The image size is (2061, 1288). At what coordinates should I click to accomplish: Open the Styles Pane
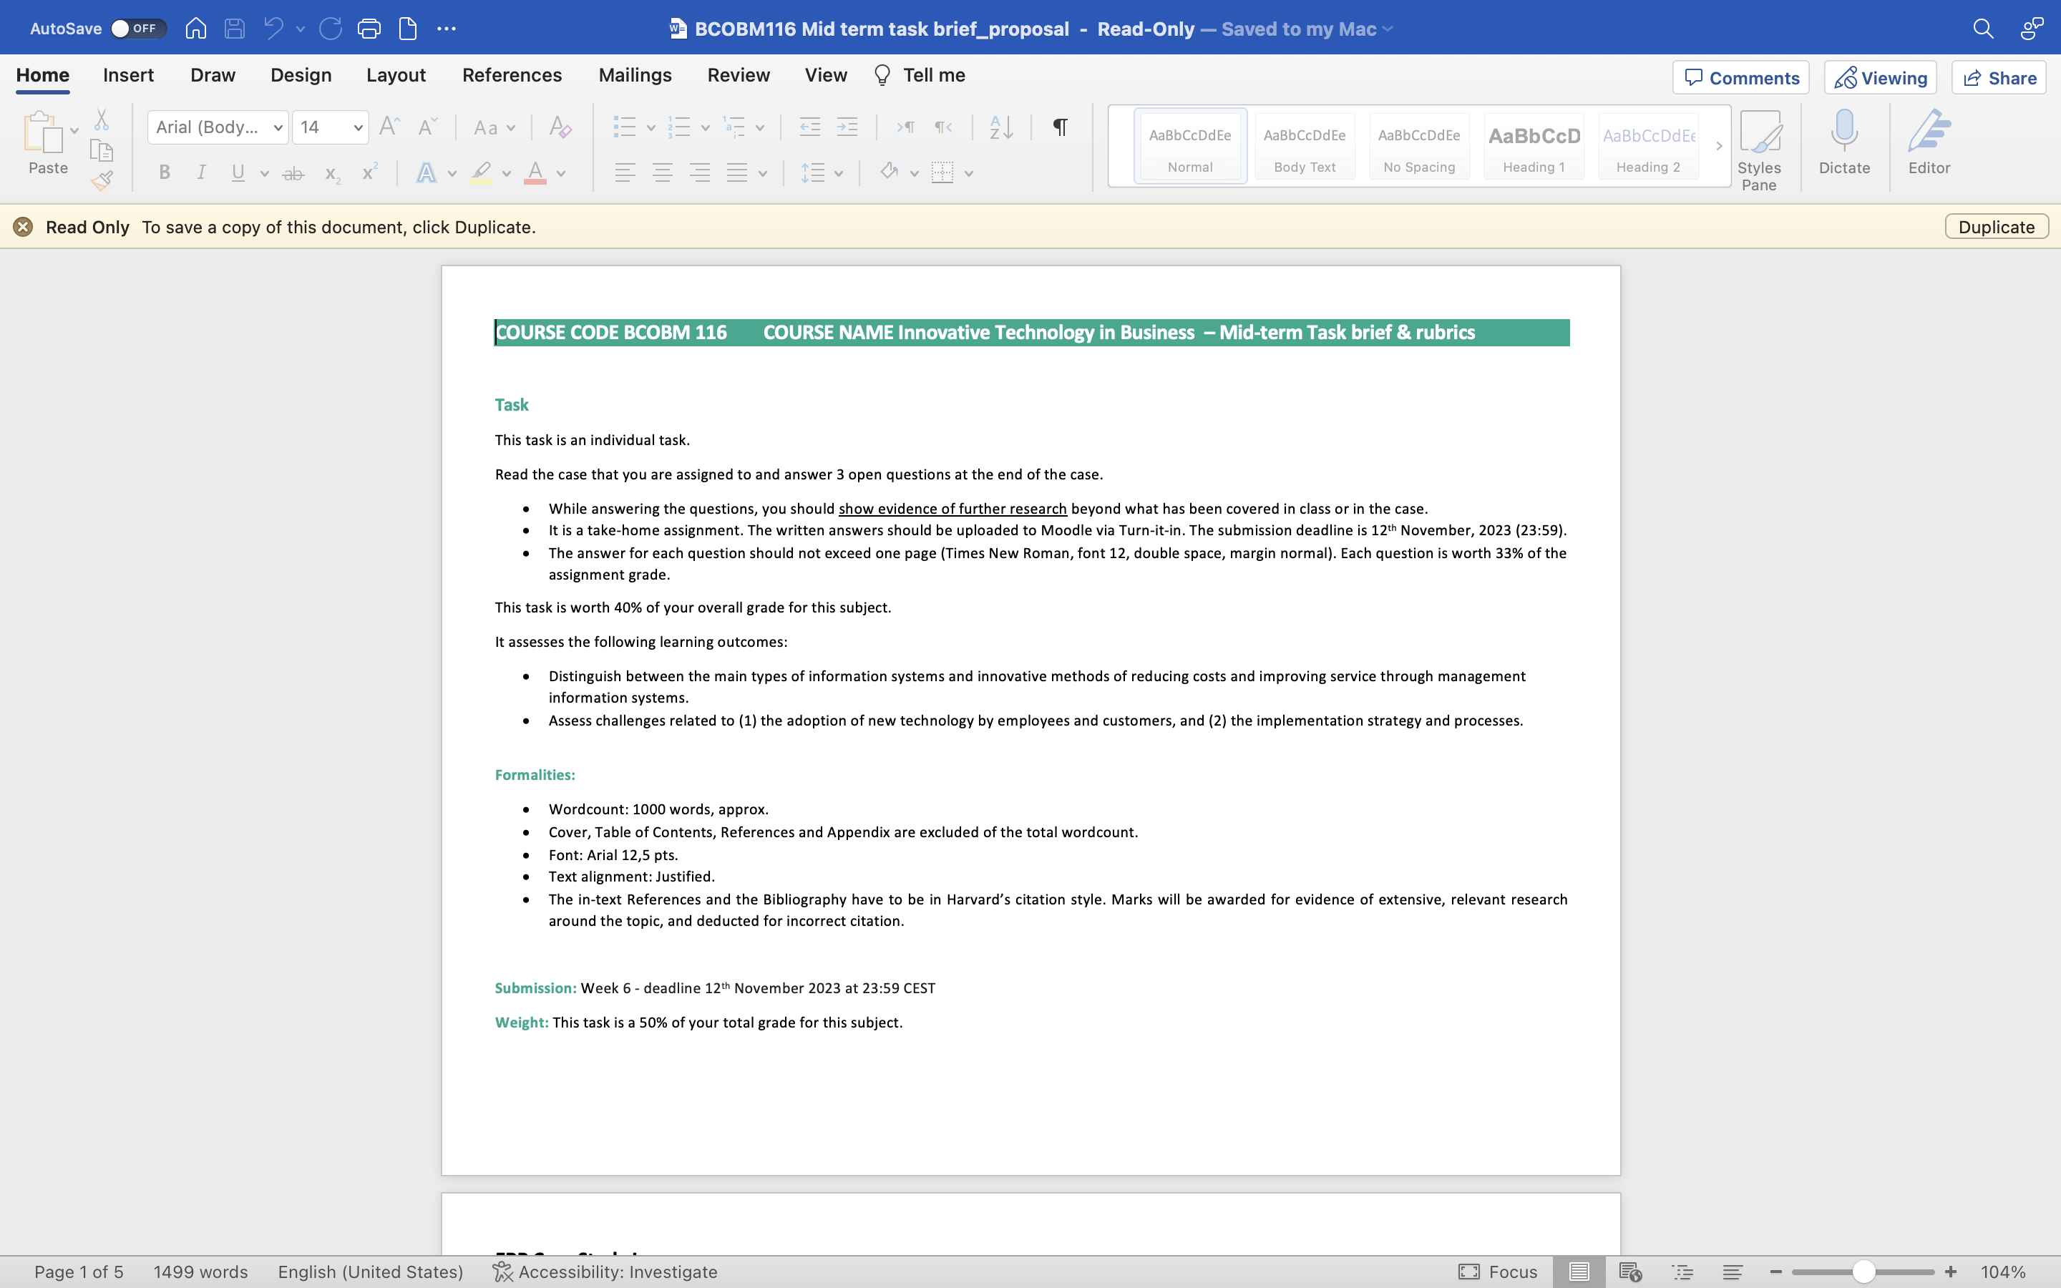coord(1759,150)
